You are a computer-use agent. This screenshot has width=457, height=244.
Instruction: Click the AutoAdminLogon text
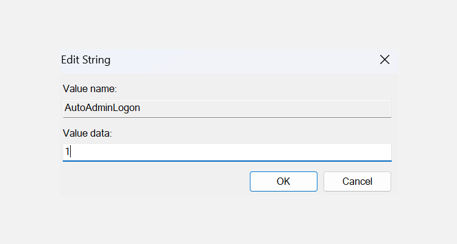coord(102,108)
